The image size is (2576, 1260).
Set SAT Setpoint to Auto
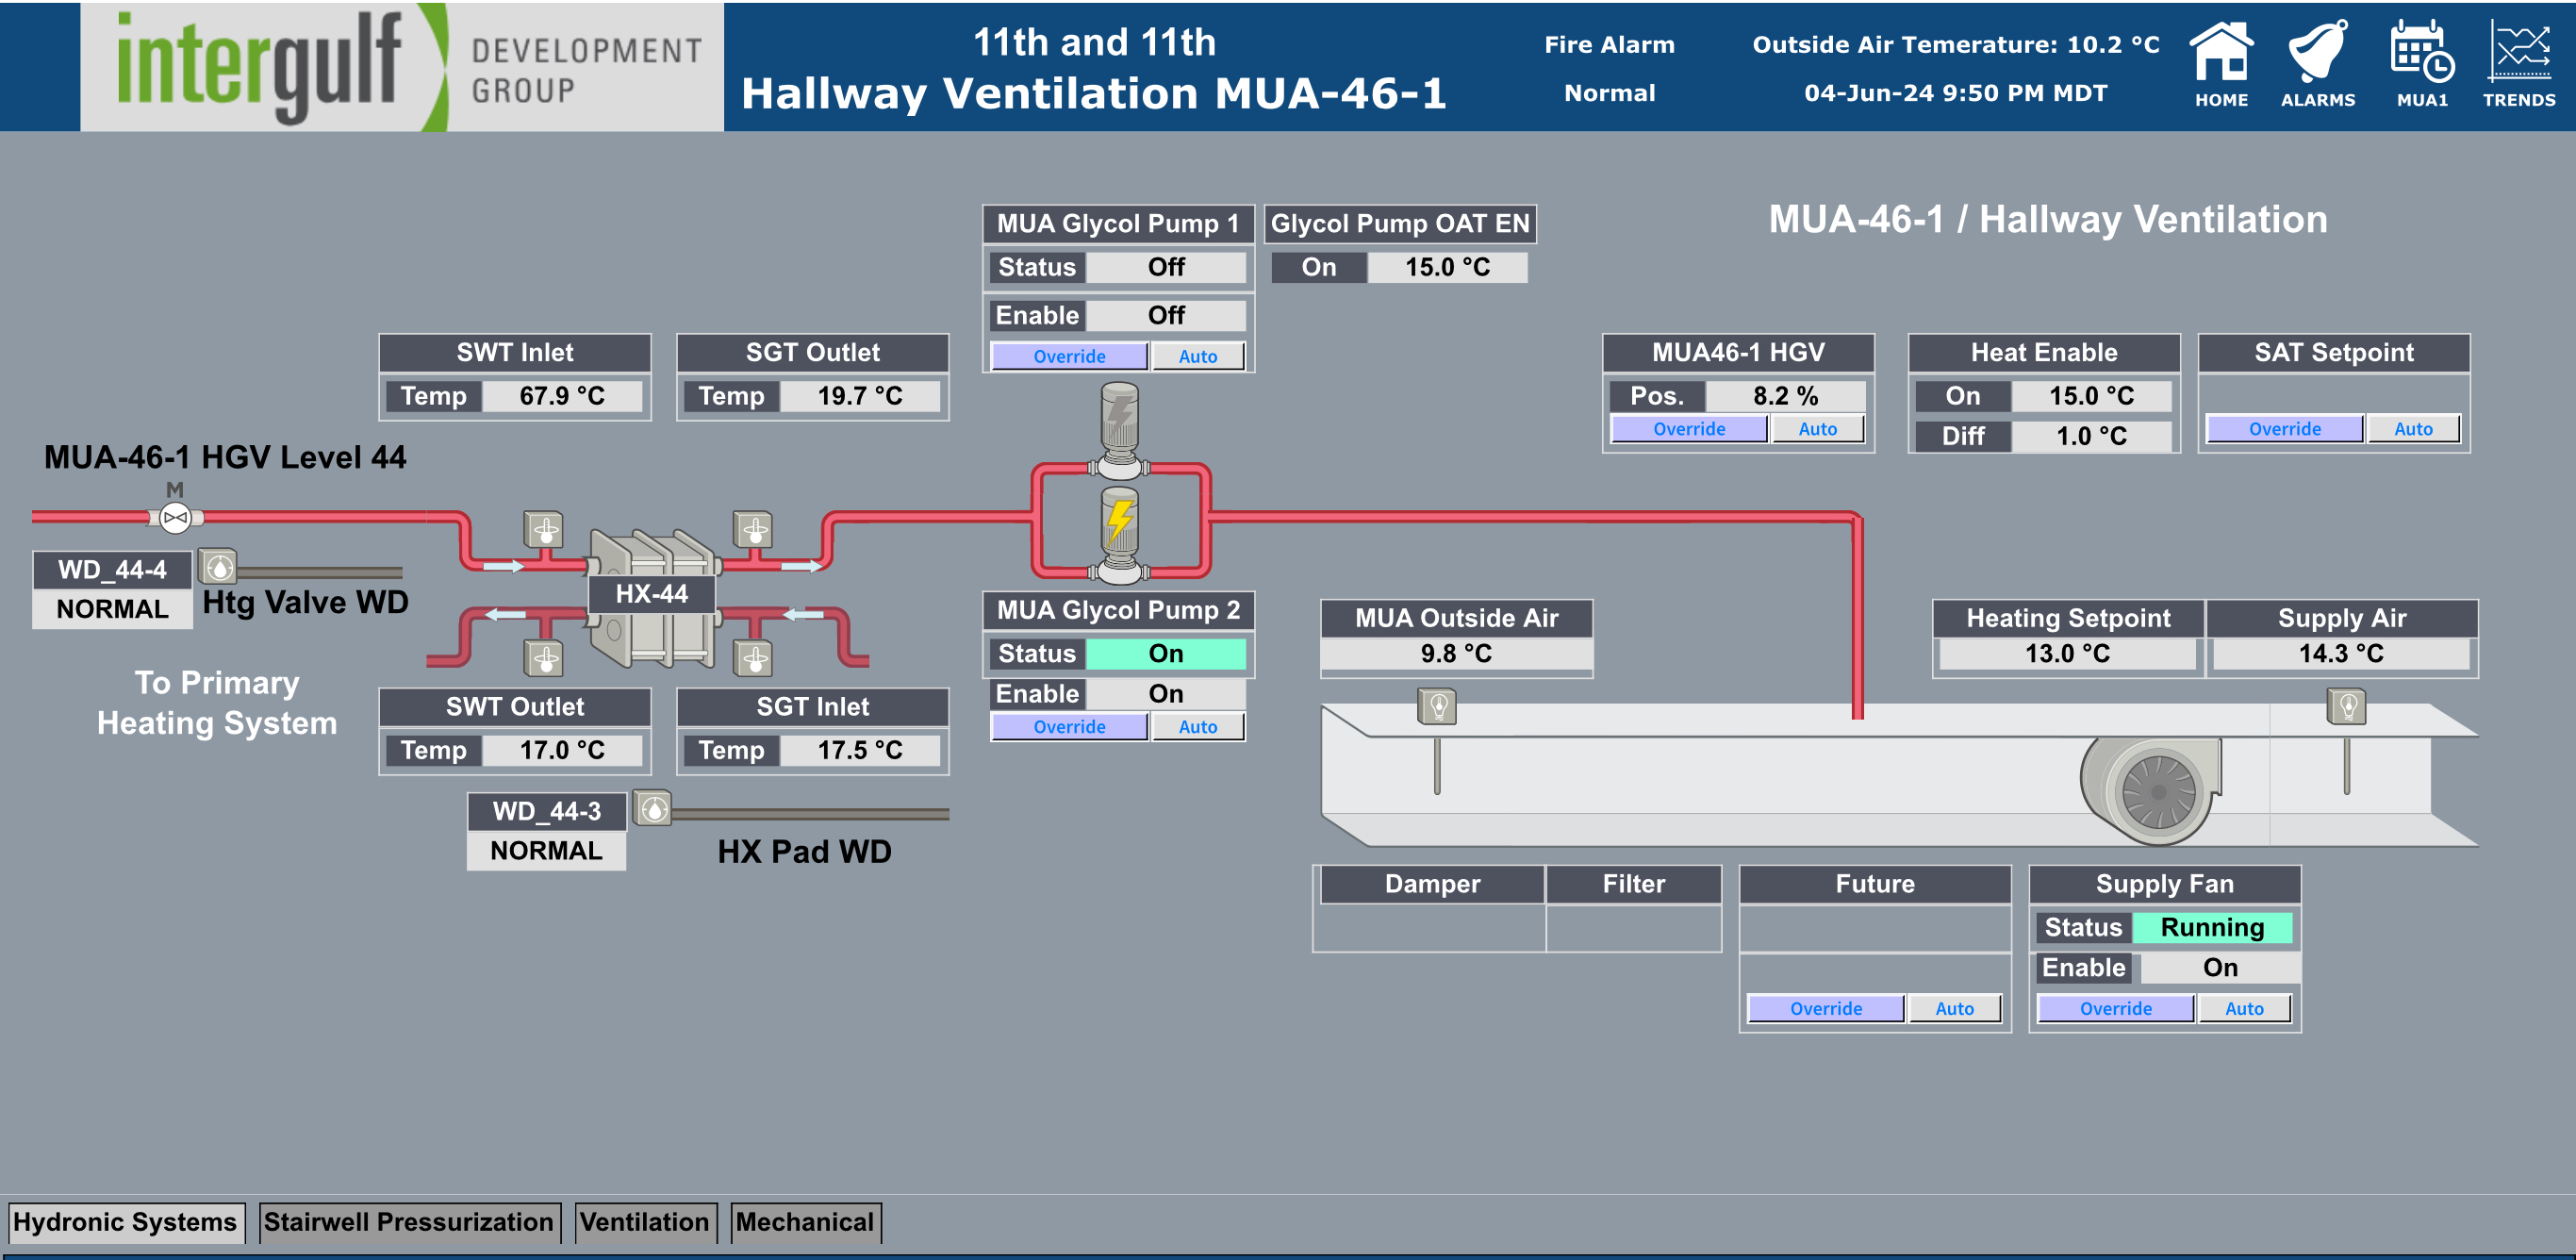[2413, 429]
